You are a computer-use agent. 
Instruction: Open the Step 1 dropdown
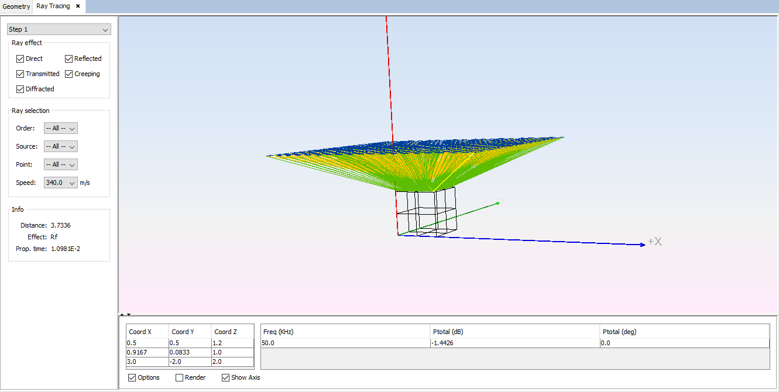[59, 29]
